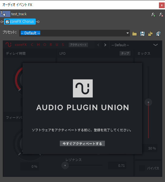Viewport: 165px width, 182px height.
Task: Uncheck the coreFX Chorus enable checkbox
Action: [7, 22]
